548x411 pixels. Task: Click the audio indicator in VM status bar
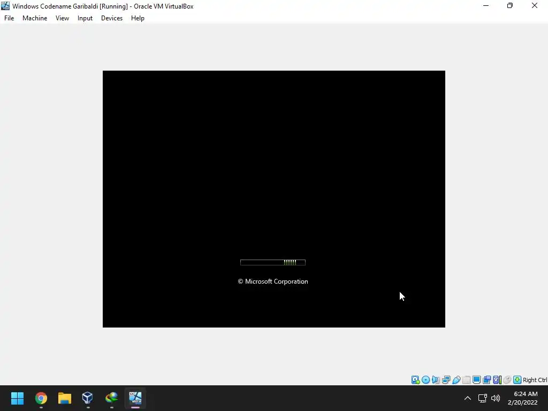[436, 380]
